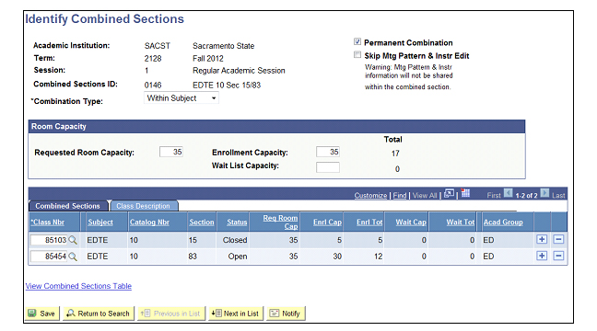Open lookup magnifier for class 85454

(73, 257)
